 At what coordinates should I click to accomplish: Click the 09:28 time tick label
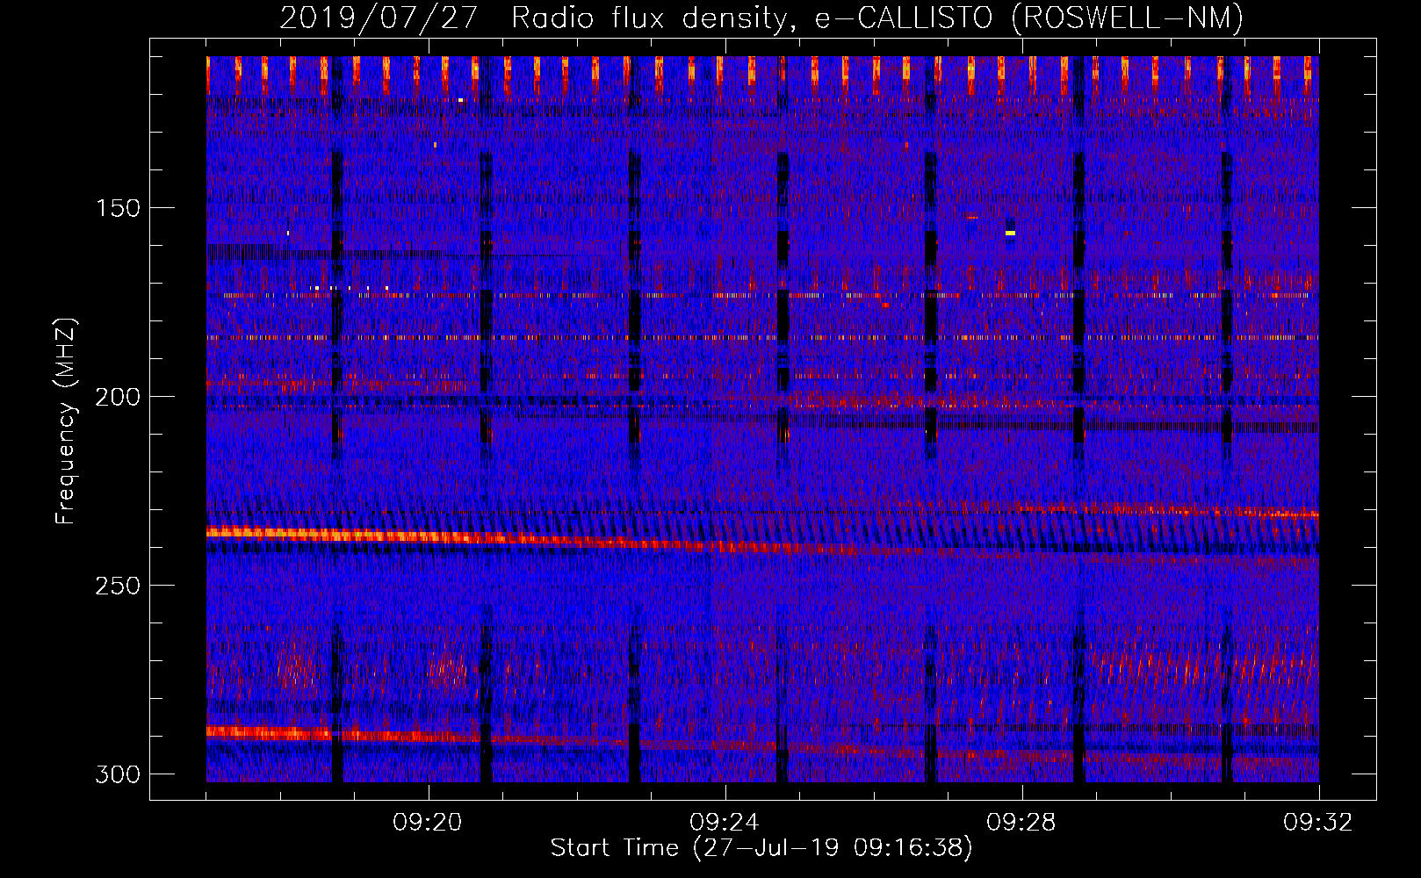1021,823
